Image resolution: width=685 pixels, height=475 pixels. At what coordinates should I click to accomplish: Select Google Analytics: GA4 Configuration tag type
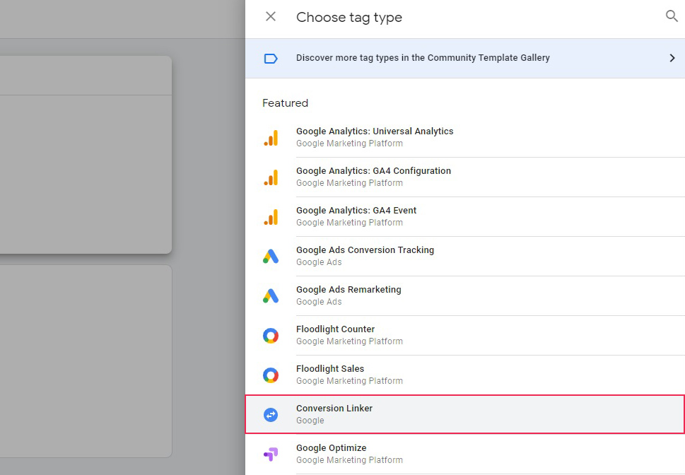[x=465, y=177]
